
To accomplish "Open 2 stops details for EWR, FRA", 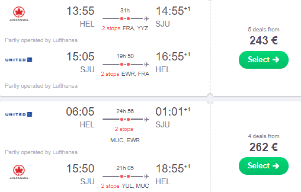I will click(x=110, y=74).
